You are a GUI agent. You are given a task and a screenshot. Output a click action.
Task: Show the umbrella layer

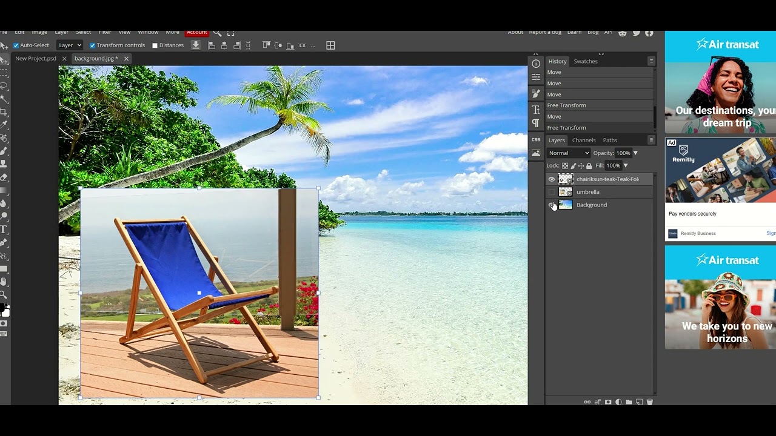pyautogui.click(x=551, y=192)
